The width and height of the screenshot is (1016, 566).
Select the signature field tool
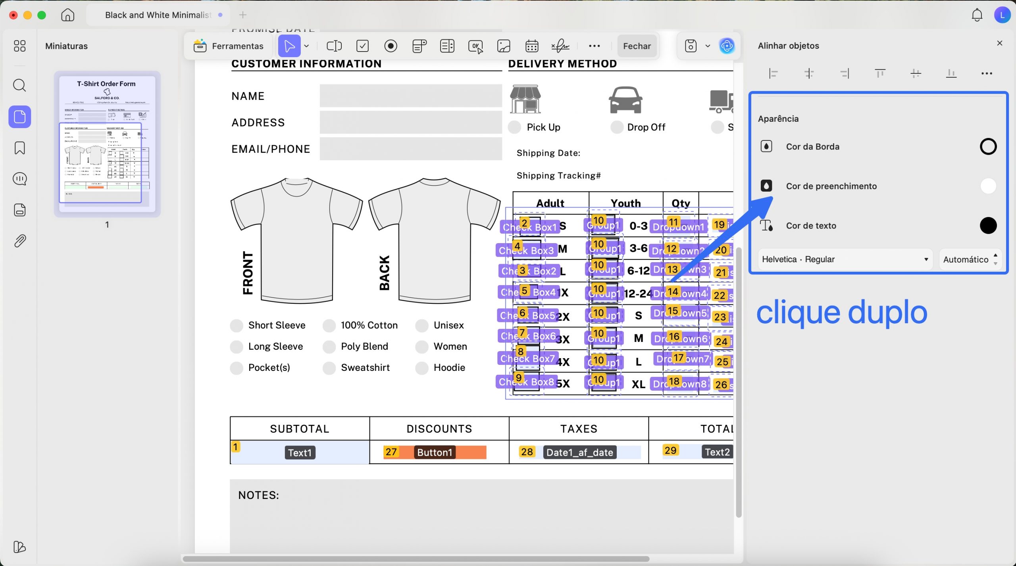click(560, 46)
